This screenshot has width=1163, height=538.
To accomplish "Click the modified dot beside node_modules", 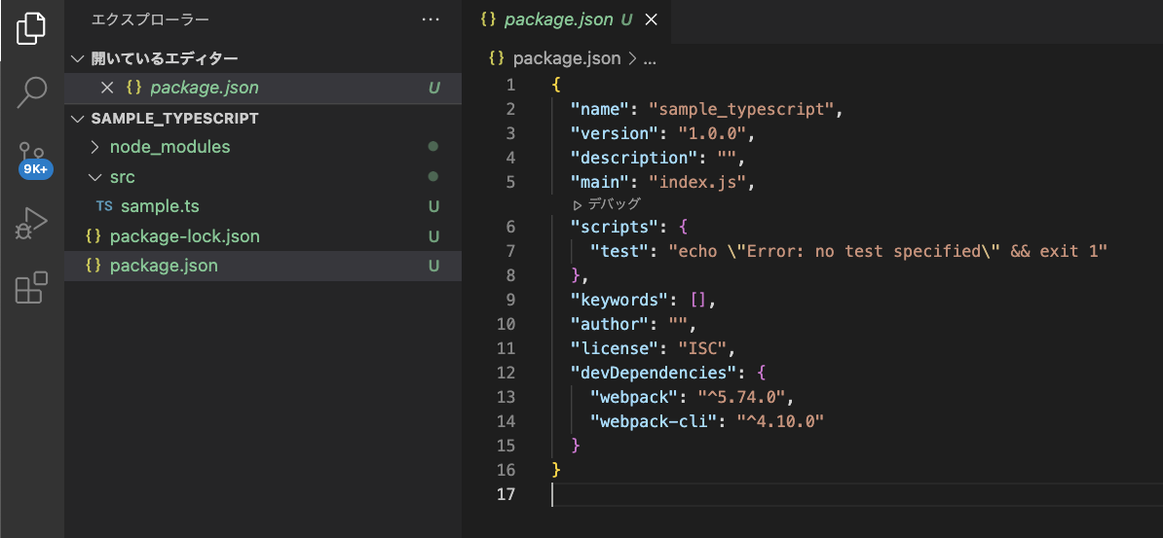I will pos(433,147).
